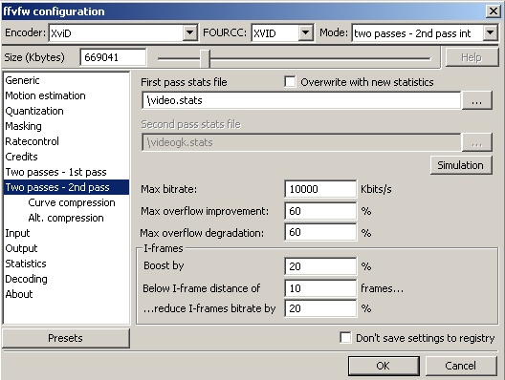Click the first pass stats file path field
505x380 pixels.
tap(301, 100)
